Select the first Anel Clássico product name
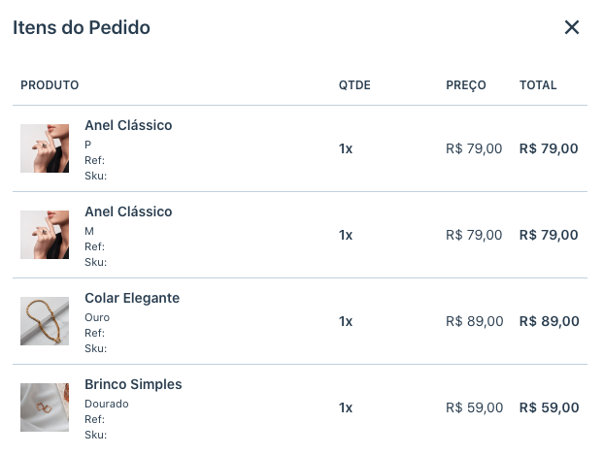 128,125
